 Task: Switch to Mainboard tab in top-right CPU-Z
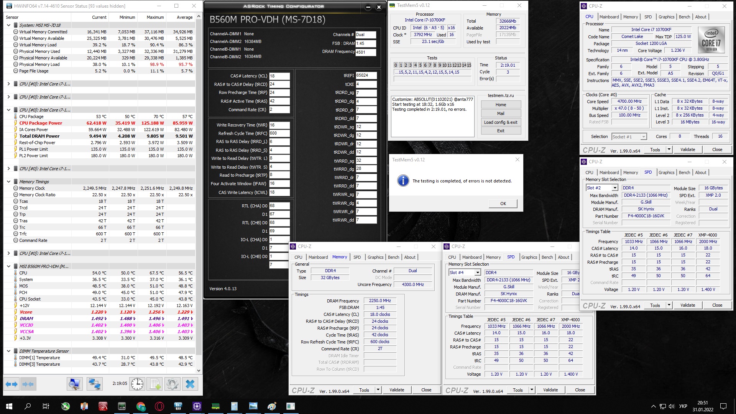pyautogui.click(x=609, y=17)
